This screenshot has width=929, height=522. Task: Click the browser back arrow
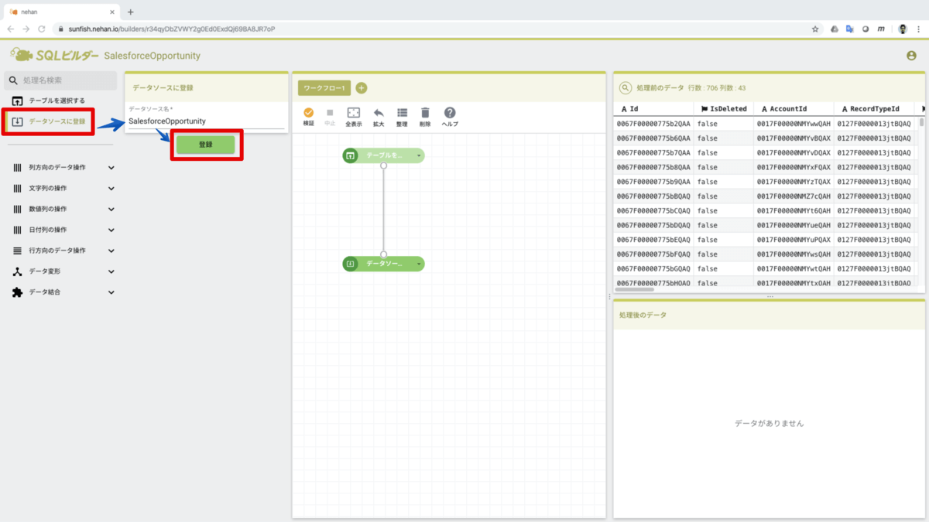pos(10,29)
